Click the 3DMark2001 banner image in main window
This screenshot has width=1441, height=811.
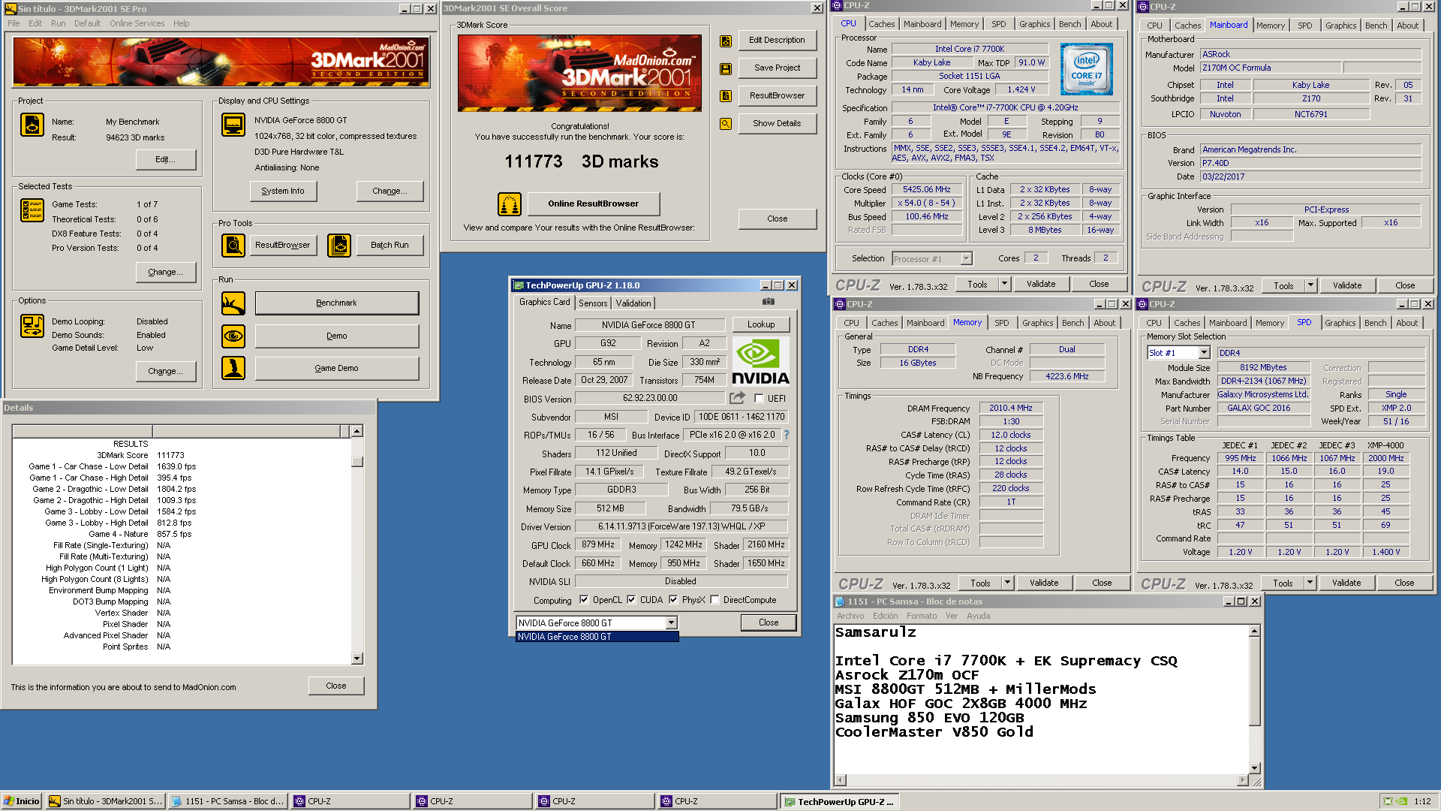[x=221, y=62]
